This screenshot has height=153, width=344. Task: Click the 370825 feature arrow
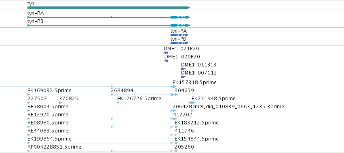[x=61, y=103]
